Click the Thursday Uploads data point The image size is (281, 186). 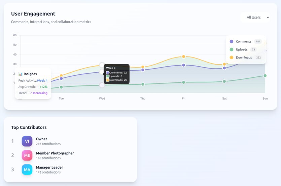click(x=143, y=84)
